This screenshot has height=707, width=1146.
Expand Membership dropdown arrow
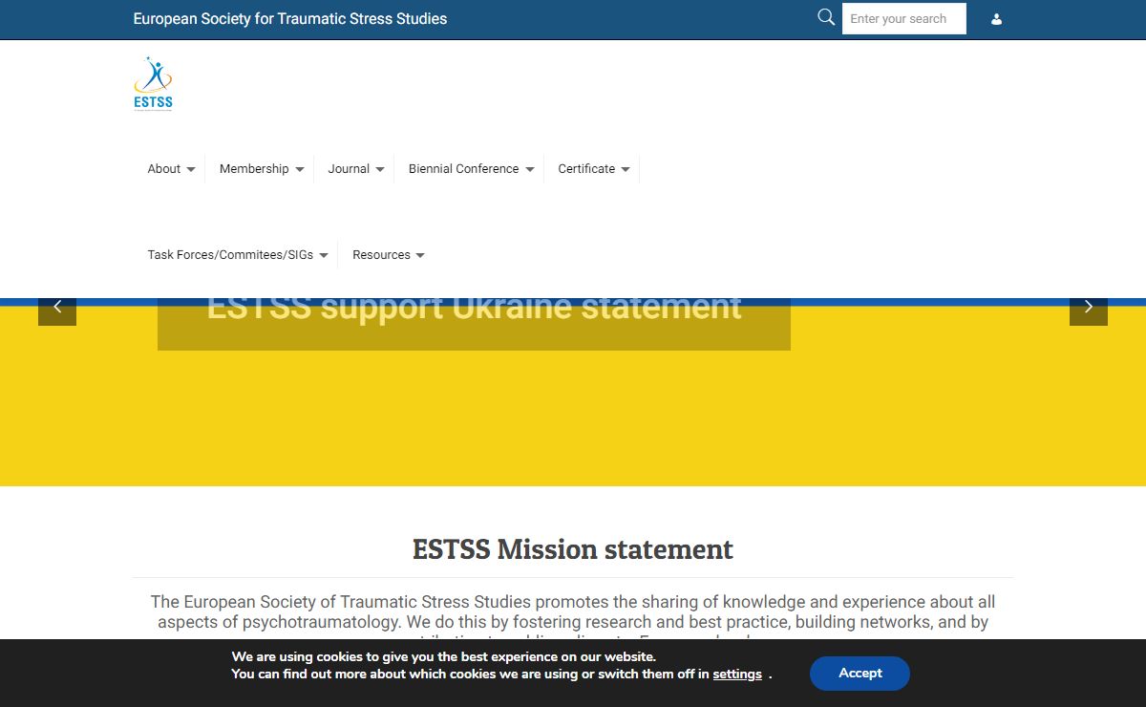pyautogui.click(x=300, y=170)
